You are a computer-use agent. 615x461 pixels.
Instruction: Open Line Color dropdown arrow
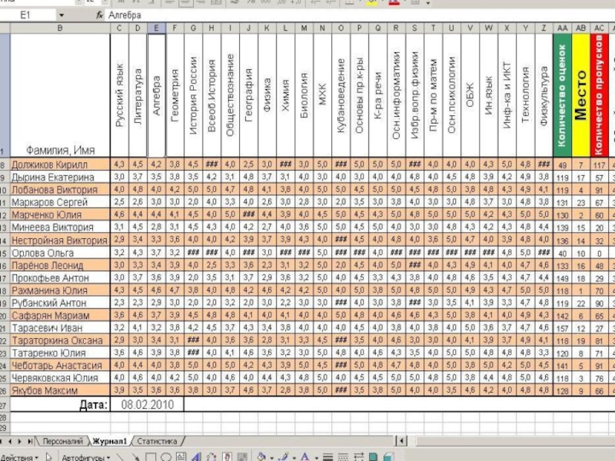point(294,458)
